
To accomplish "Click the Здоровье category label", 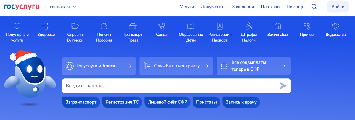I will click(46, 35).
